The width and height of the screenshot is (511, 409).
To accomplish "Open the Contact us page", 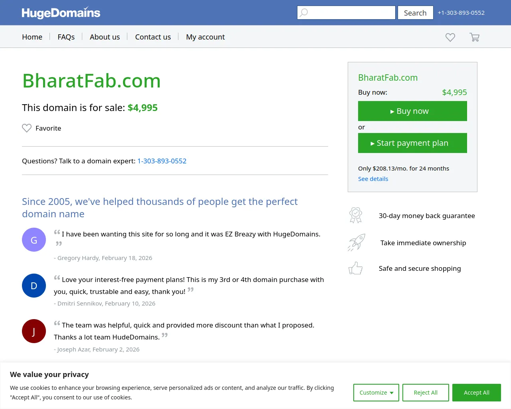I will 153,37.
